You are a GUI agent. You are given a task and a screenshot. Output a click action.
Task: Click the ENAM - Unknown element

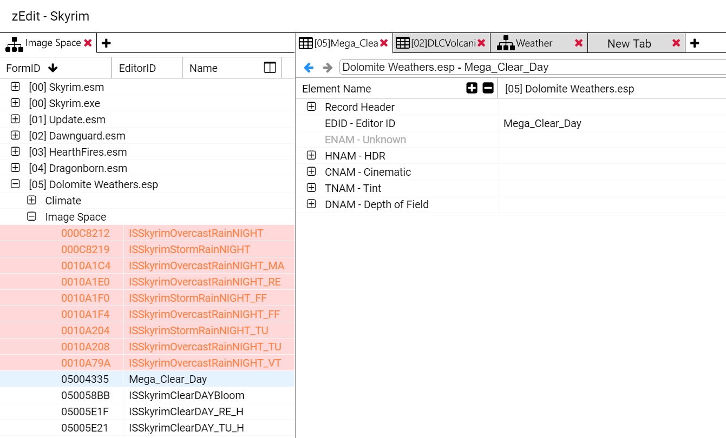tap(365, 140)
